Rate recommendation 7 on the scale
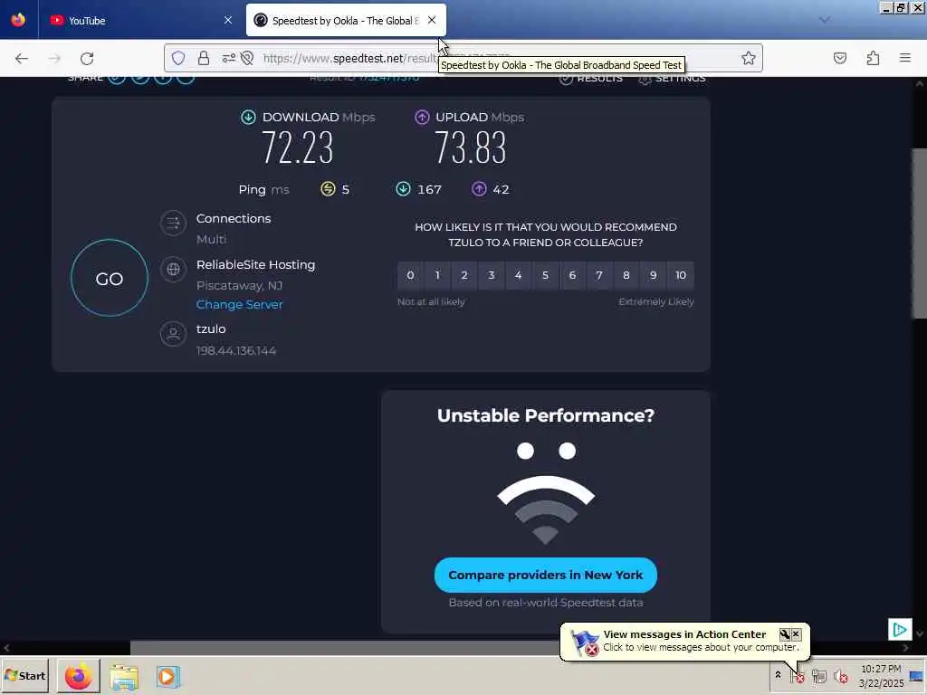This screenshot has width=927, height=695. [x=599, y=275]
